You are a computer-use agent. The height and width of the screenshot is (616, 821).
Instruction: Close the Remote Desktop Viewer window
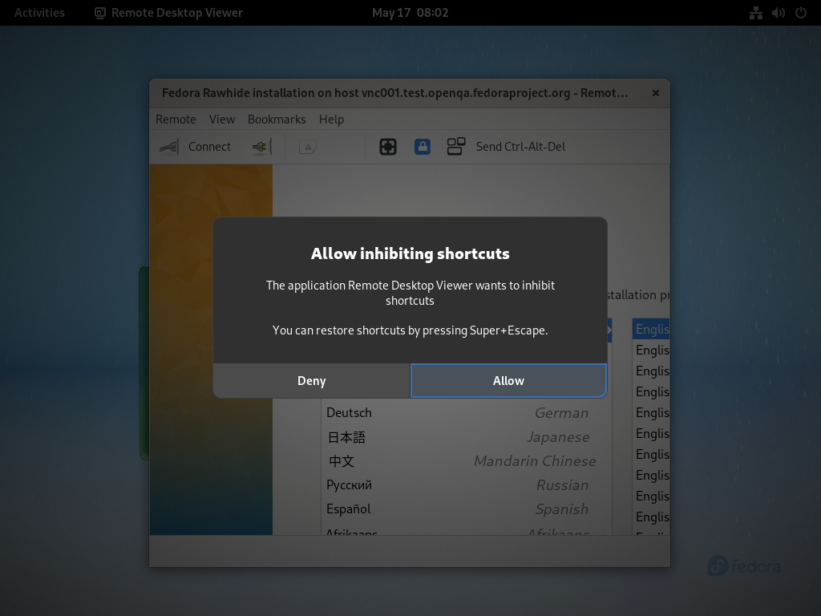click(x=656, y=93)
